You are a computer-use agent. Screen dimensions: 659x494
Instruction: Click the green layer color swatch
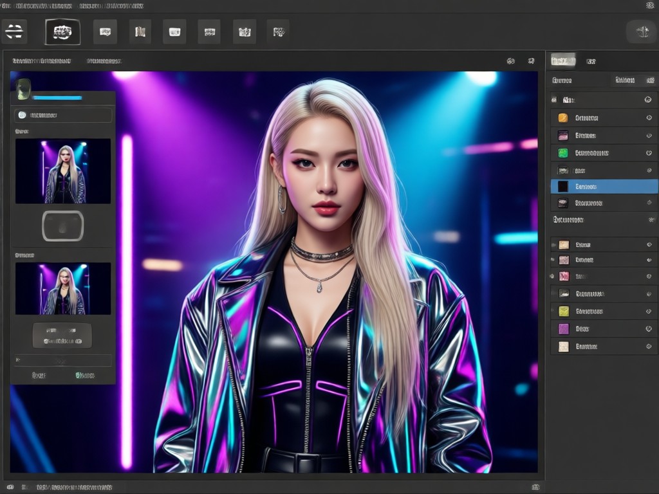click(562, 153)
